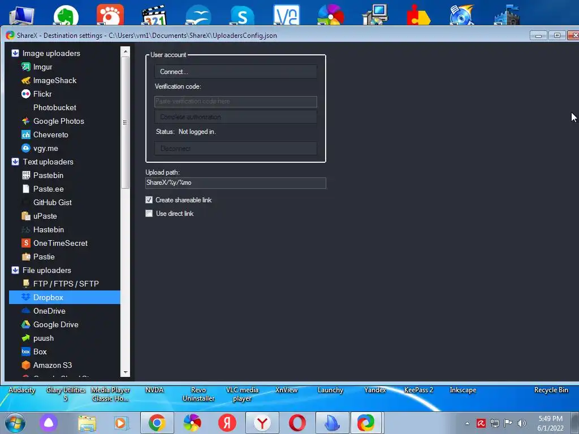
Task: Click the verification code input field
Action: click(236, 102)
